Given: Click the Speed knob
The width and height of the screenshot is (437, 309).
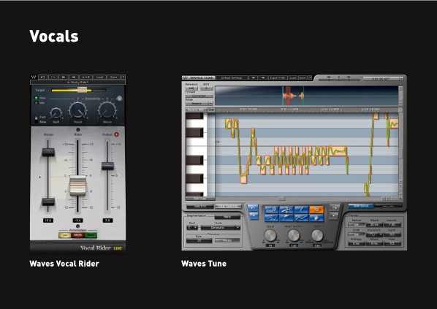Looking at the screenshot, I should click(270, 235).
